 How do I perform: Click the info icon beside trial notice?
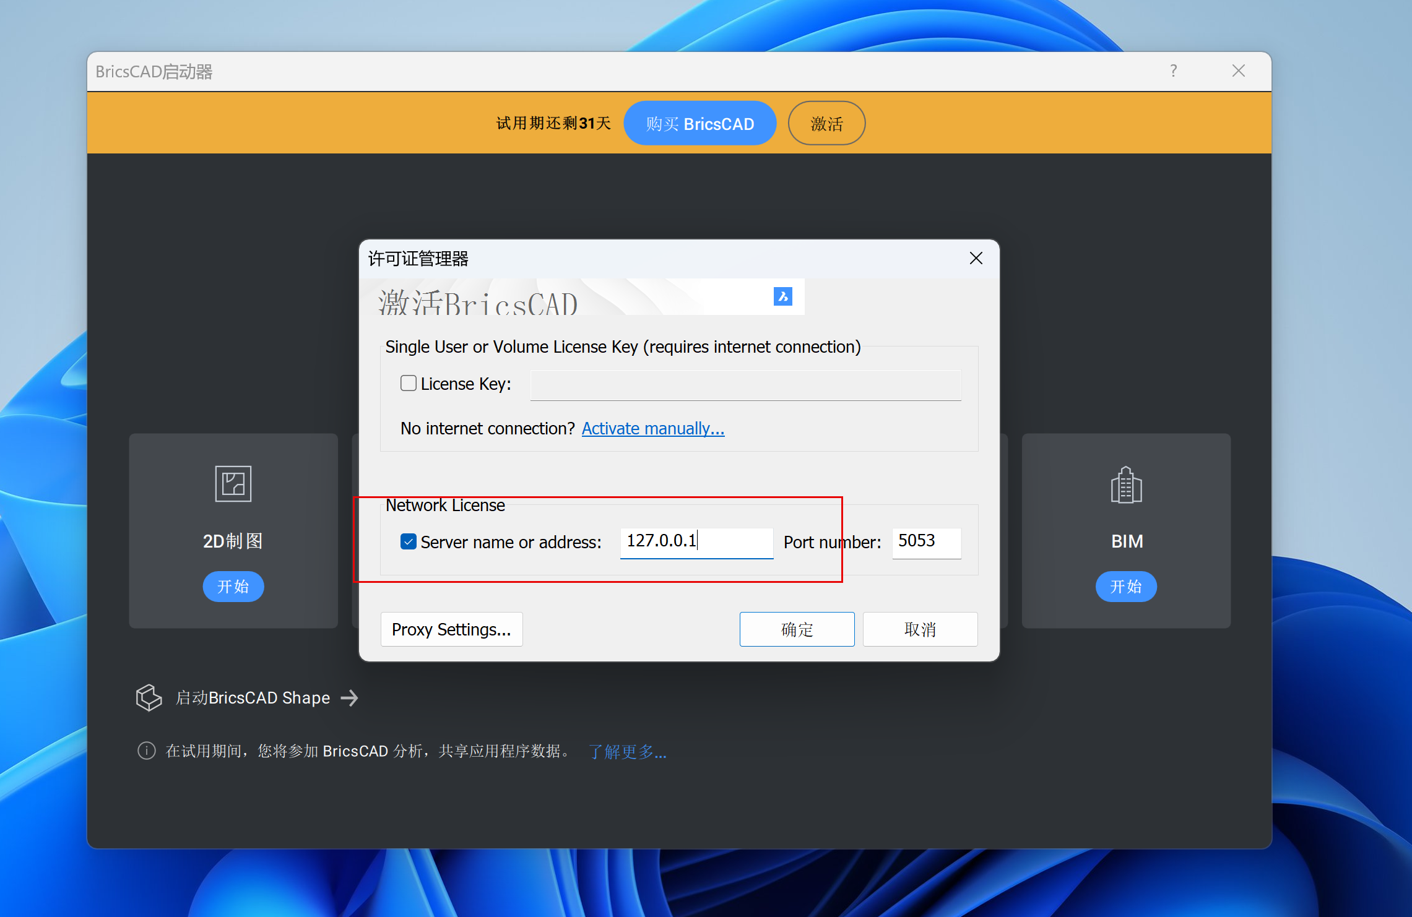(146, 751)
